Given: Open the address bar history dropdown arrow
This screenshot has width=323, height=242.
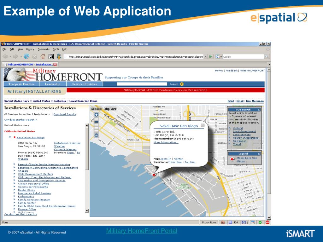Looking at the screenshot, I should [x=206, y=57].
